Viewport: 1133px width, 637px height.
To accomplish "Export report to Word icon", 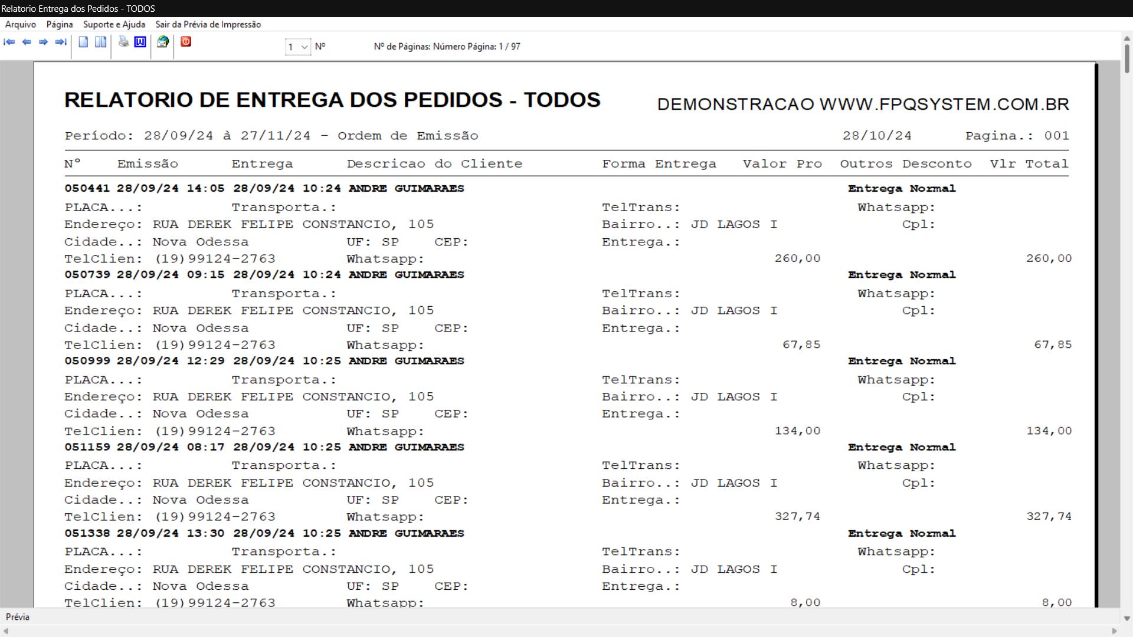I will point(140,42).
